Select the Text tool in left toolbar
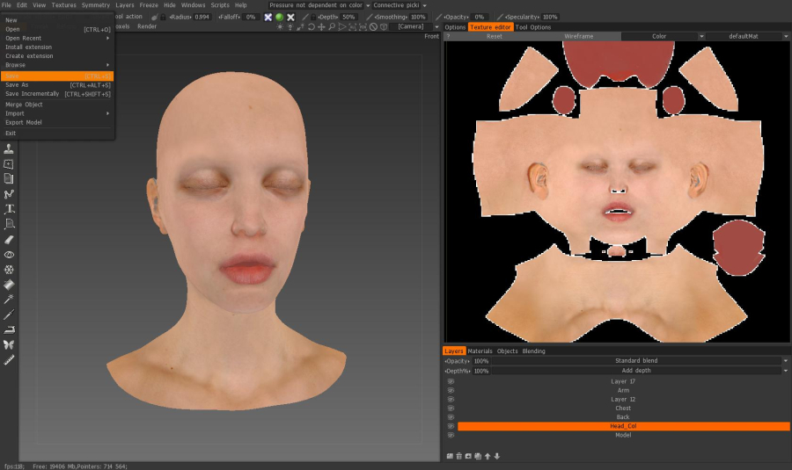 [x=10, y=208]
